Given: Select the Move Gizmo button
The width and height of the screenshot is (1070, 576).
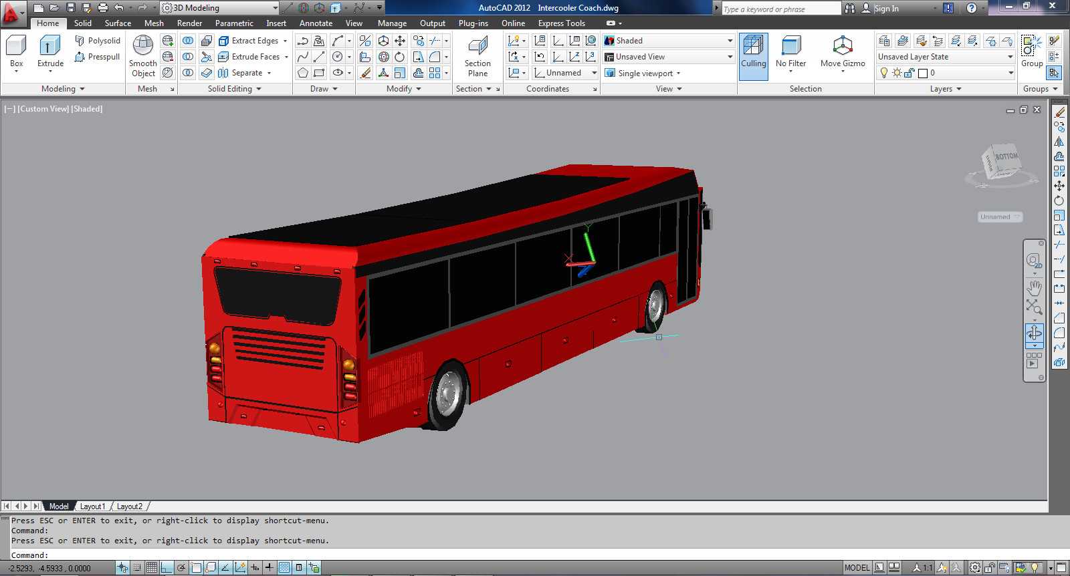Looking at the screenshot, I should click(x=843, y=52).
